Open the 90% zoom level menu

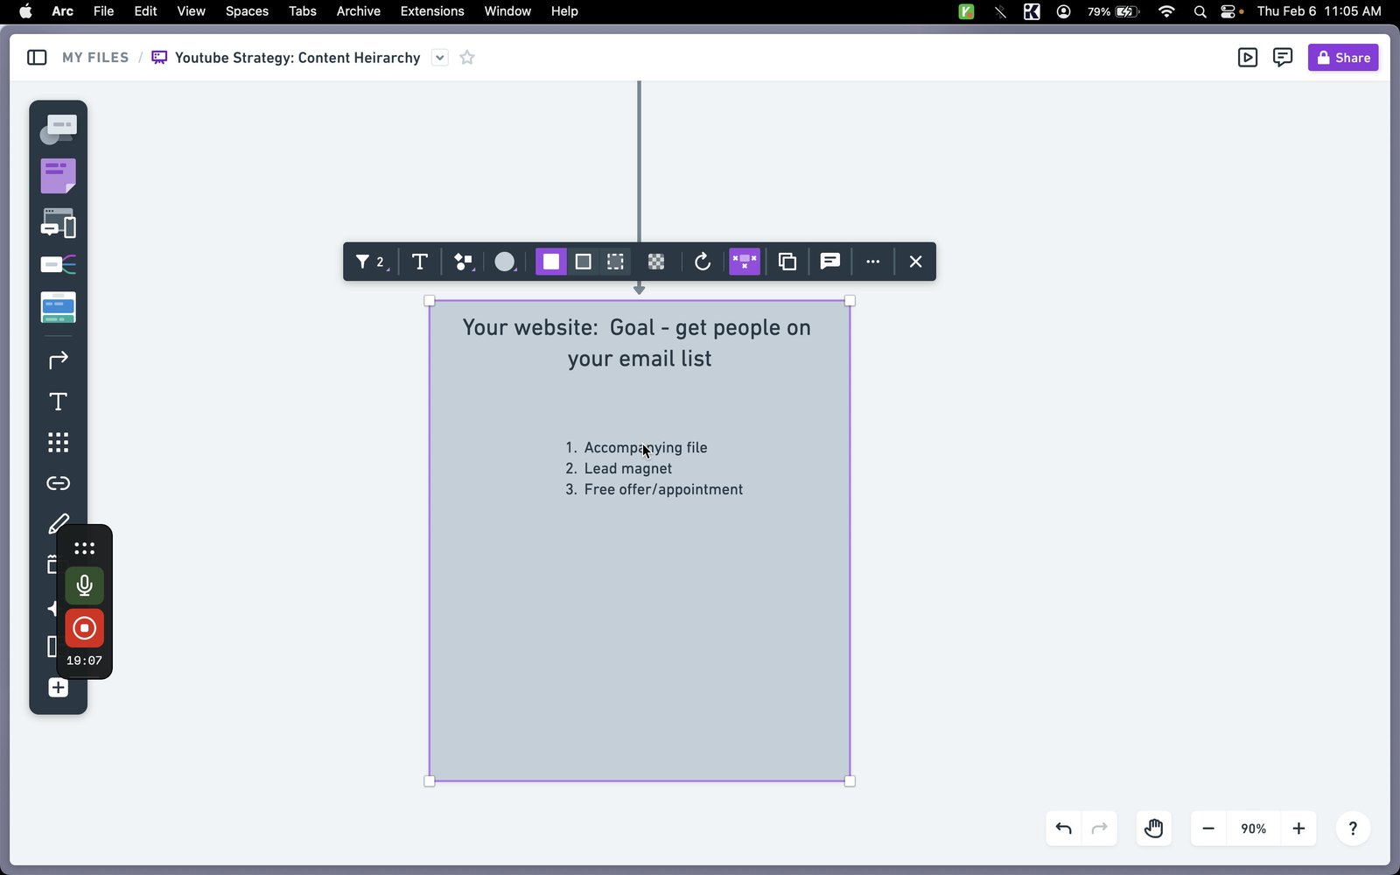tap(1253, 829)
